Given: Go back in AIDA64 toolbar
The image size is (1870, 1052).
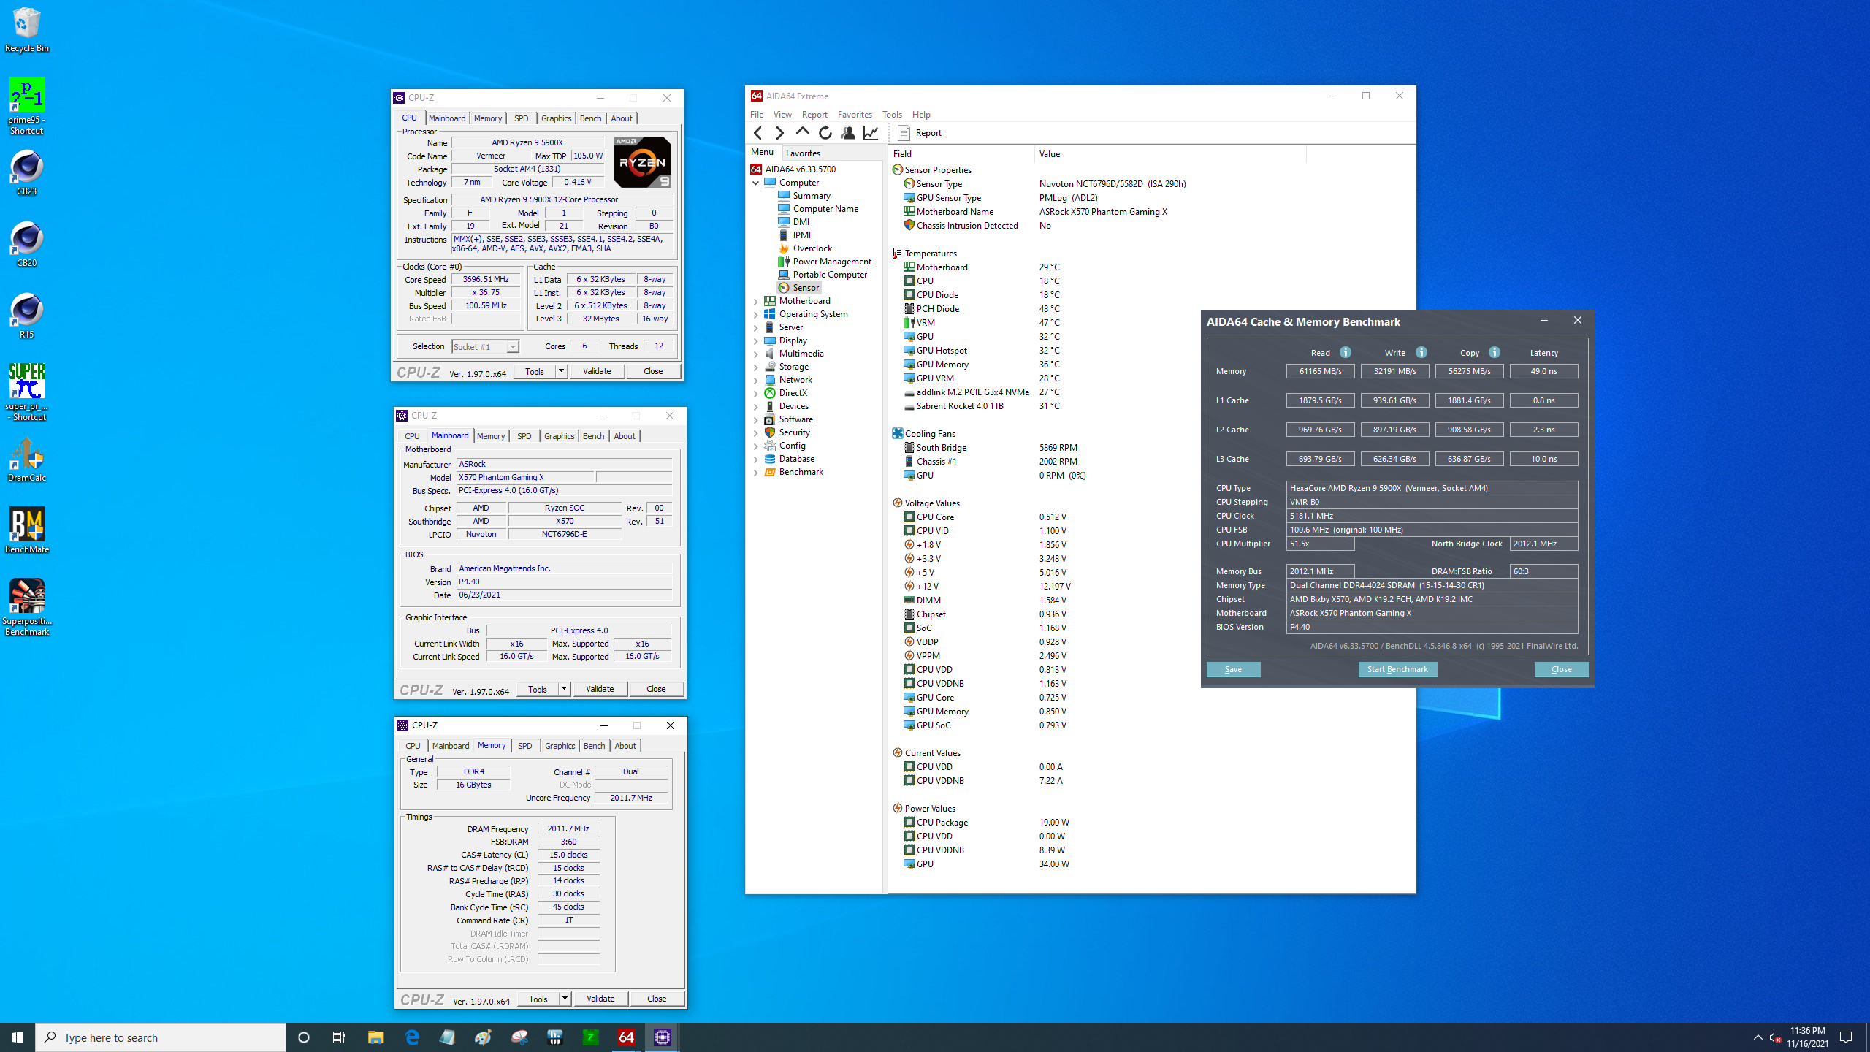Looking at the screenshot, I should tap(758, 133).
